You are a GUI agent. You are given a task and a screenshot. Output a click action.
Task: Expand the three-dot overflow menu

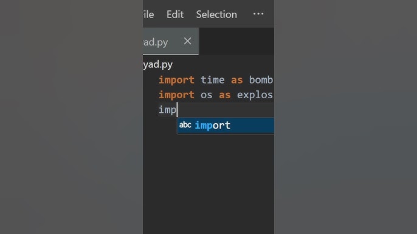pyautogui.click(x=258, y=14)
